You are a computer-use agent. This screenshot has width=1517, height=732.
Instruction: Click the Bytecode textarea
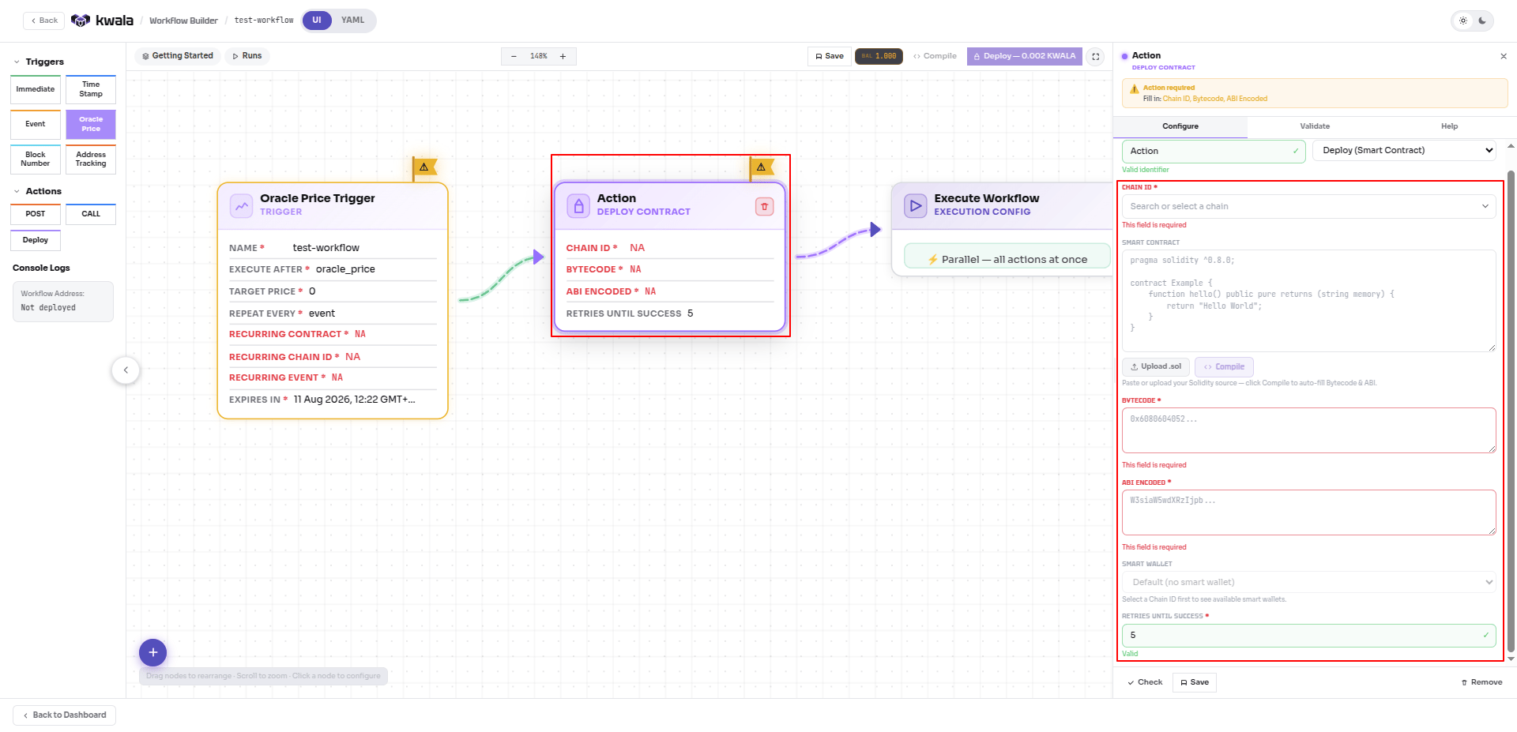pyautogui.click(x=1308, y=430)
